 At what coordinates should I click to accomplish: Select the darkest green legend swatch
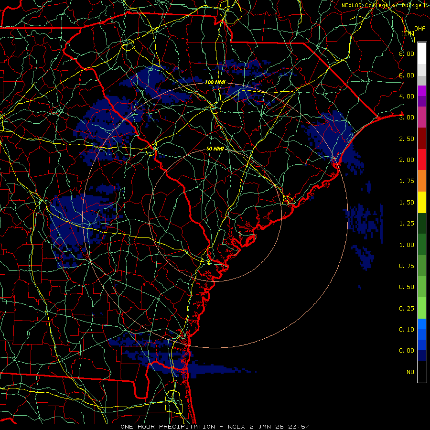[422, 224]
